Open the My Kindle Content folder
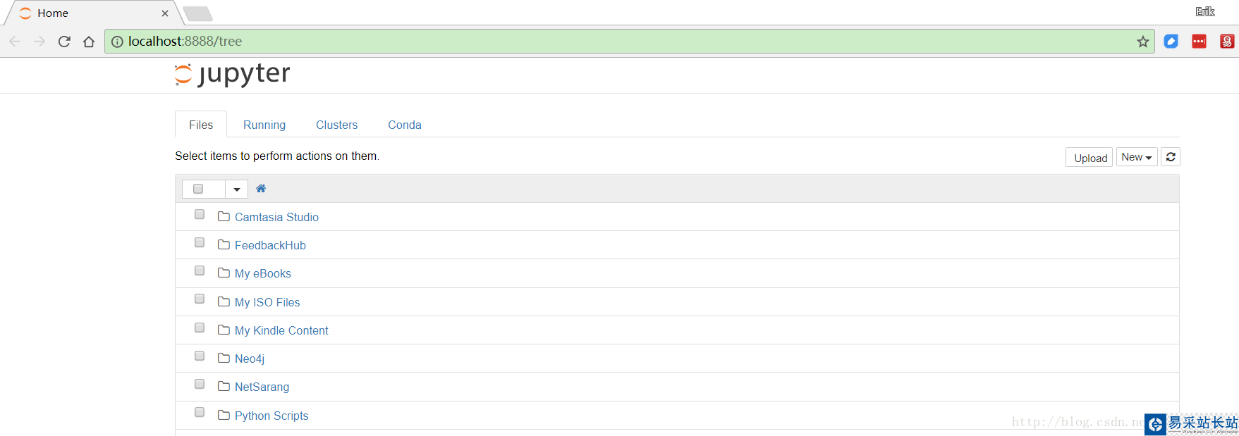 [x=281, y=330]
